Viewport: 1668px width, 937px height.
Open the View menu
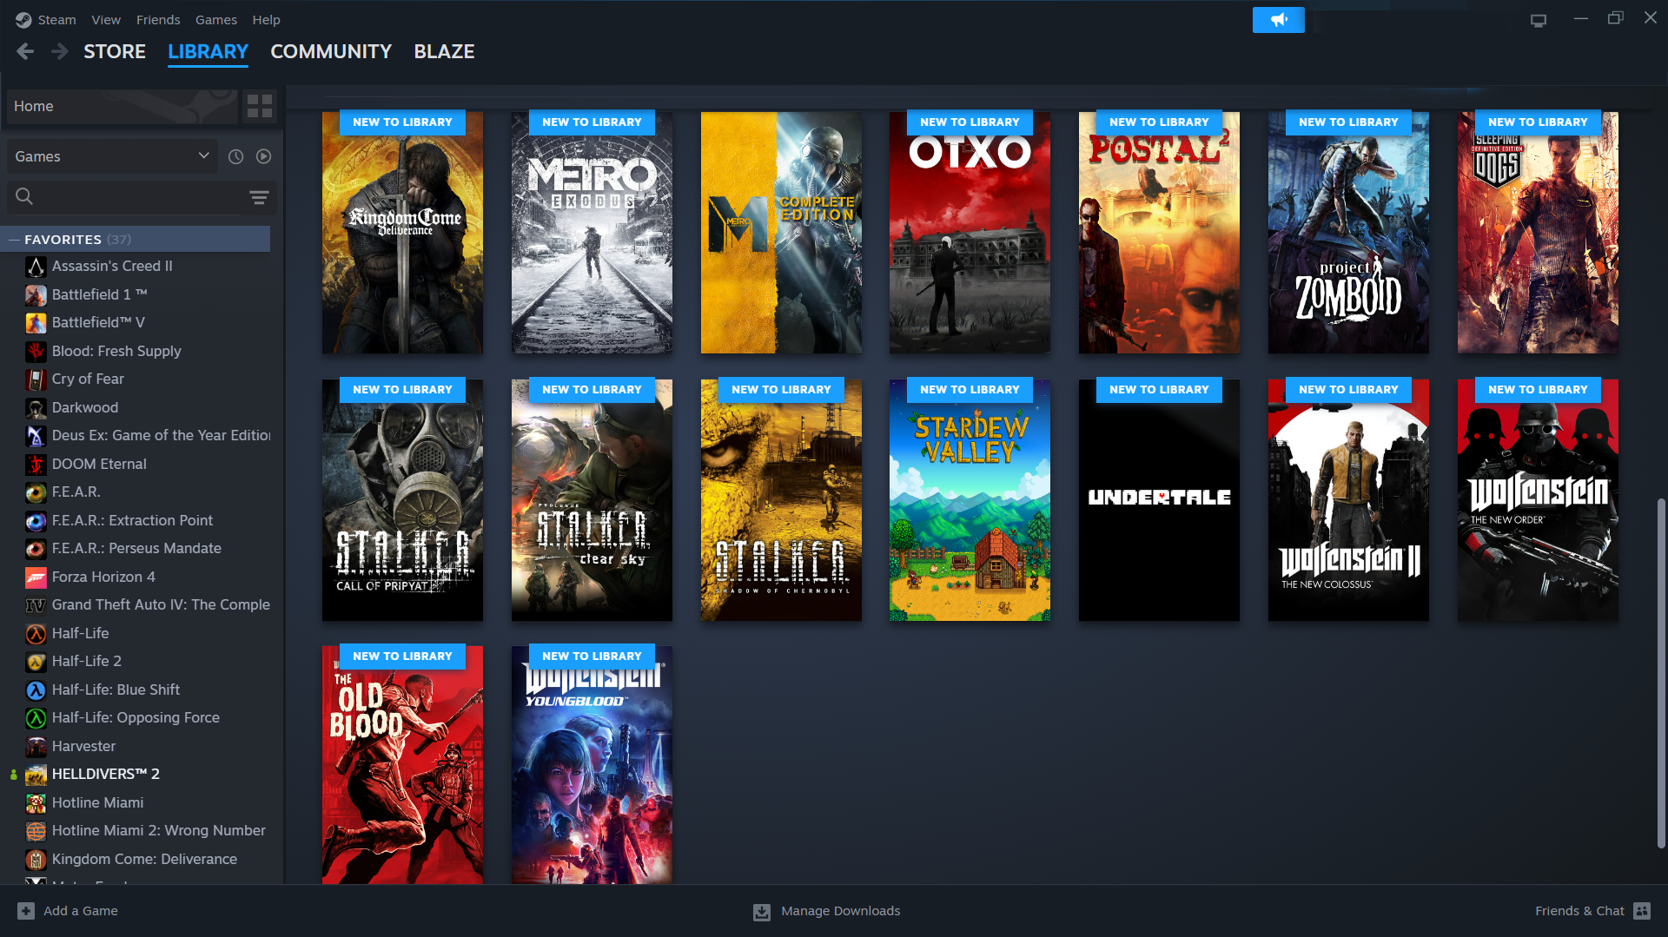tap(106, 20)
